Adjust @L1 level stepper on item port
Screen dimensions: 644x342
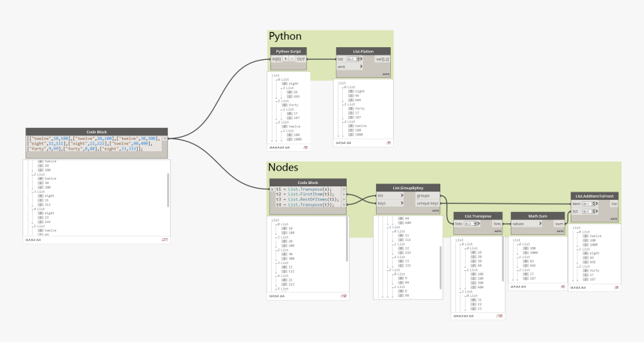point(594,204)
